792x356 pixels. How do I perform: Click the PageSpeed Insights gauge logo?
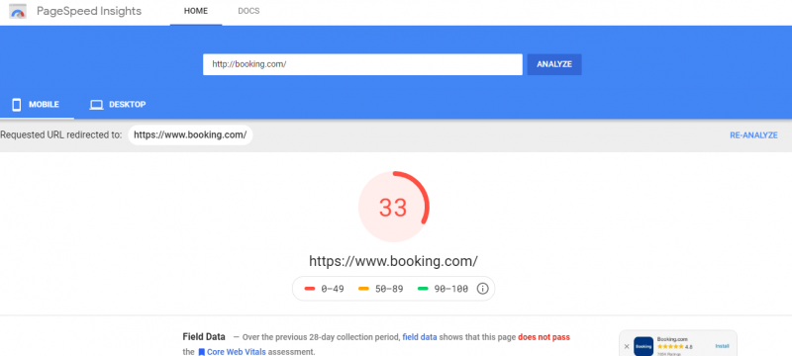18,11
